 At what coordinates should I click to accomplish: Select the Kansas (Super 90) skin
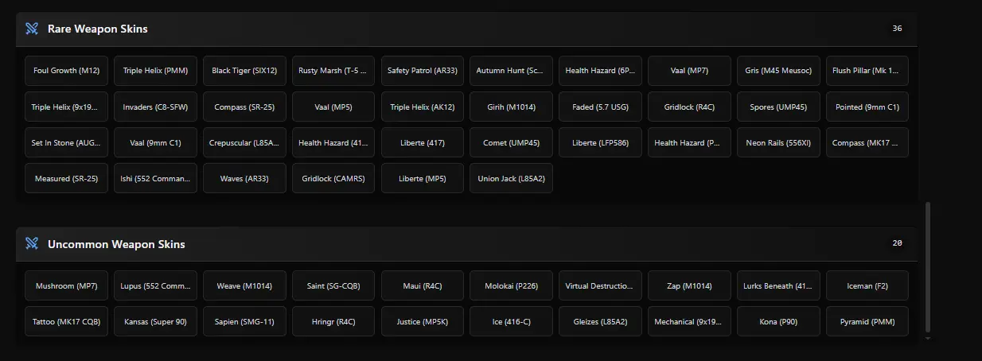tap(155, 323)
